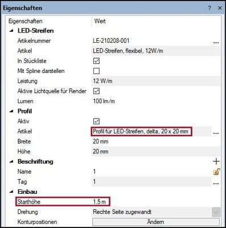Add a new Beschriftung with plus icon
226x228 pixels.
pyautogui.click(x=216, y=161)
